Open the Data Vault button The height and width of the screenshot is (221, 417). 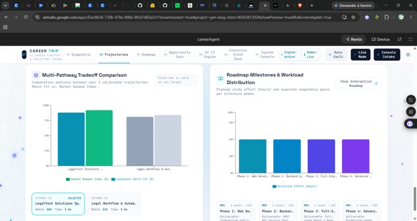pyautogui.click(x=336, y=55)
